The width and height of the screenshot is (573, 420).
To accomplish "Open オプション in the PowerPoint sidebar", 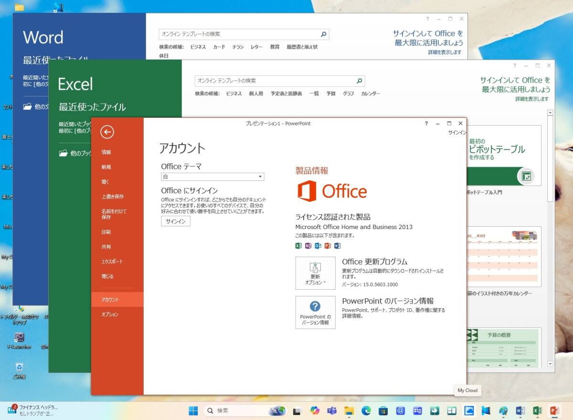I will [x=110, y=315].
